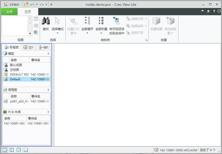This screenshot has width=222, height=154.
Task: Open the 文件 file menu
Action: point(9,11)
